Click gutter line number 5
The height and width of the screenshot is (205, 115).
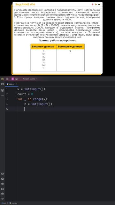[x=7, y=109]
